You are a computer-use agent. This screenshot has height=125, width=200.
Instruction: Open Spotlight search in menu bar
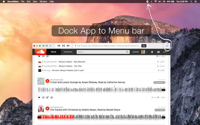191,1
